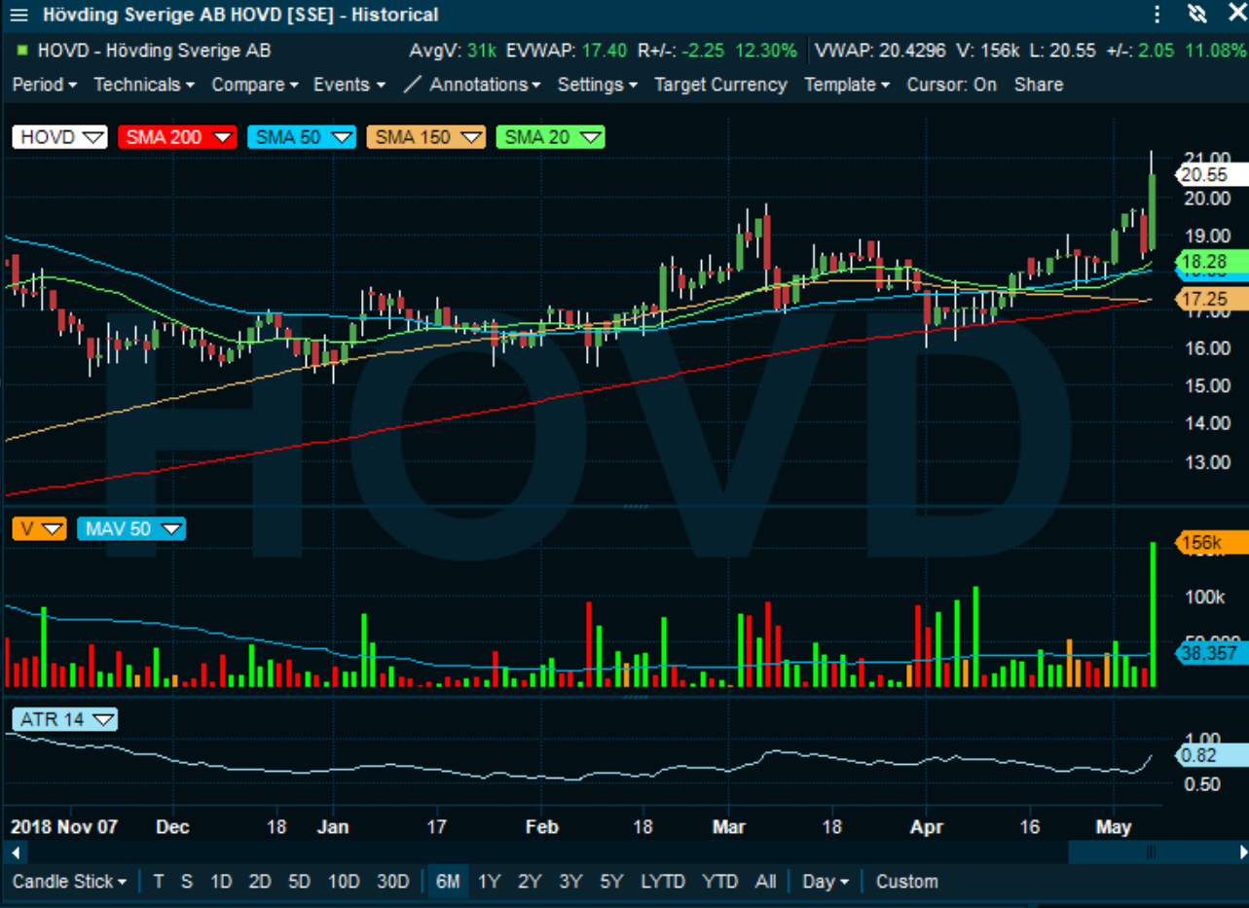
Task: Open the Template dropdown
Action: pos(847,85)
